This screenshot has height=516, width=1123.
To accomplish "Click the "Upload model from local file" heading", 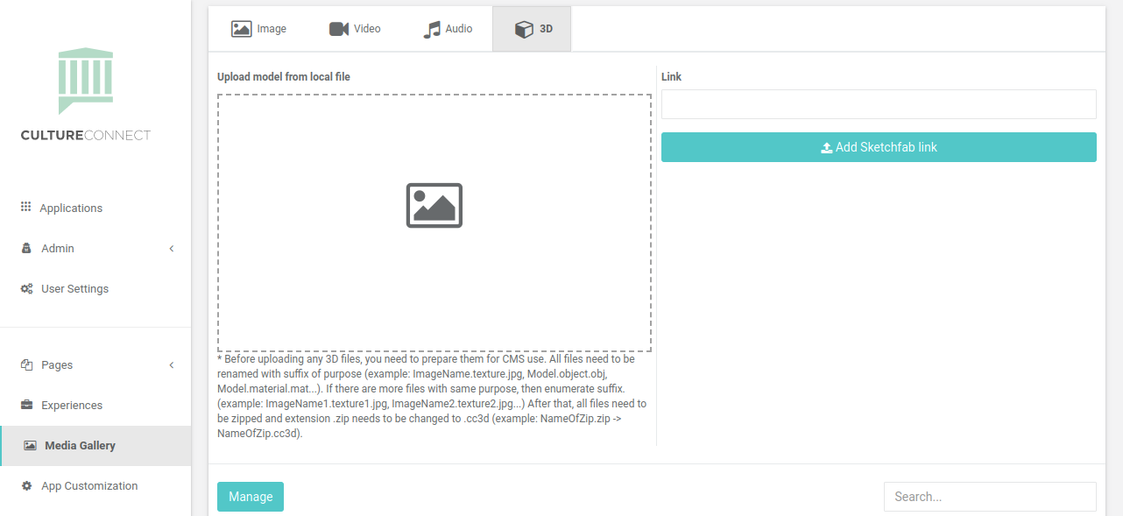I will 284,77.
